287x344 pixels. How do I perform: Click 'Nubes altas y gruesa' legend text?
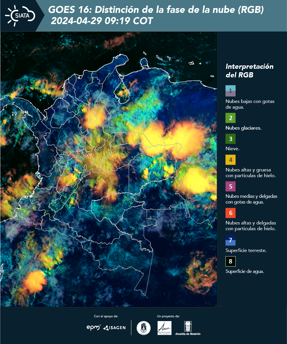click(x=248, y=170)
